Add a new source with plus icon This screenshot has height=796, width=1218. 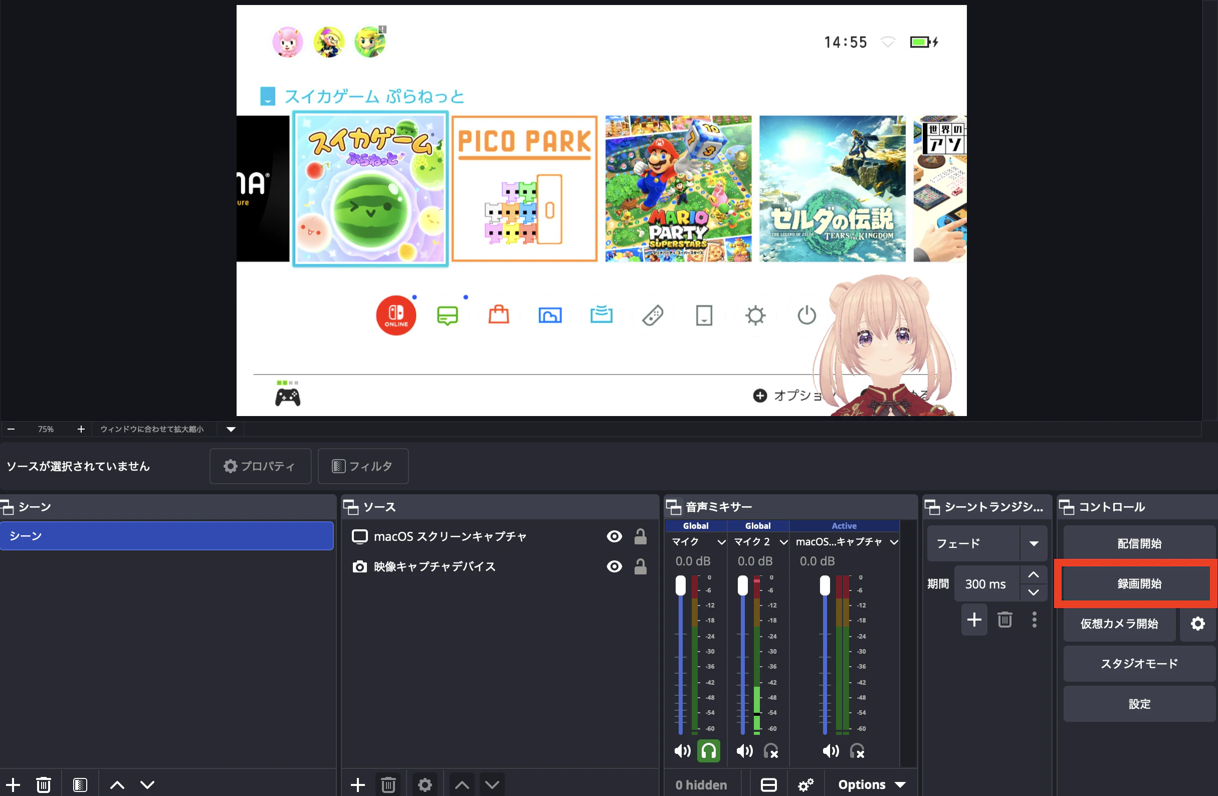click(x=358, y=785)
